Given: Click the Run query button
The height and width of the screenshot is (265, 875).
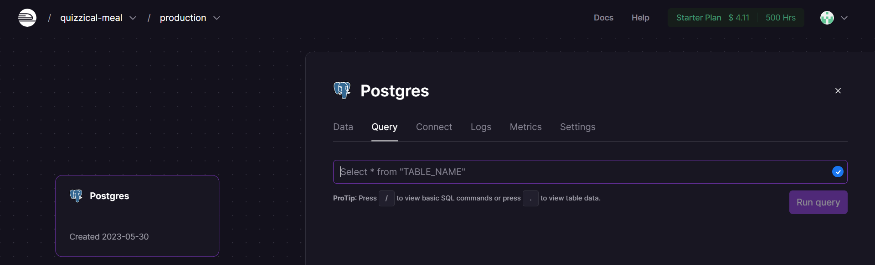Looking at the screenshot, I should point(818,202).
